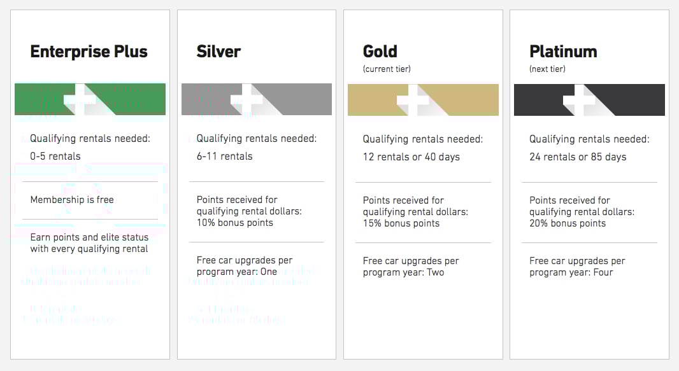The height and width of the screenshot is (371, 679).
Task: Select the Enterprise Plus tier heading
Action: (x=89, y=52)
